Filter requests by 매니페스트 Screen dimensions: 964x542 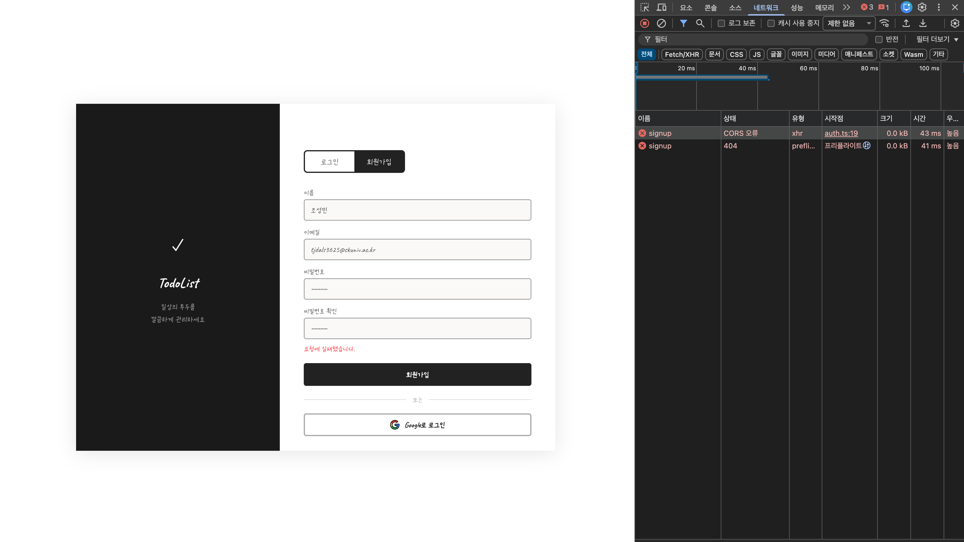click(x=859, y=54)
